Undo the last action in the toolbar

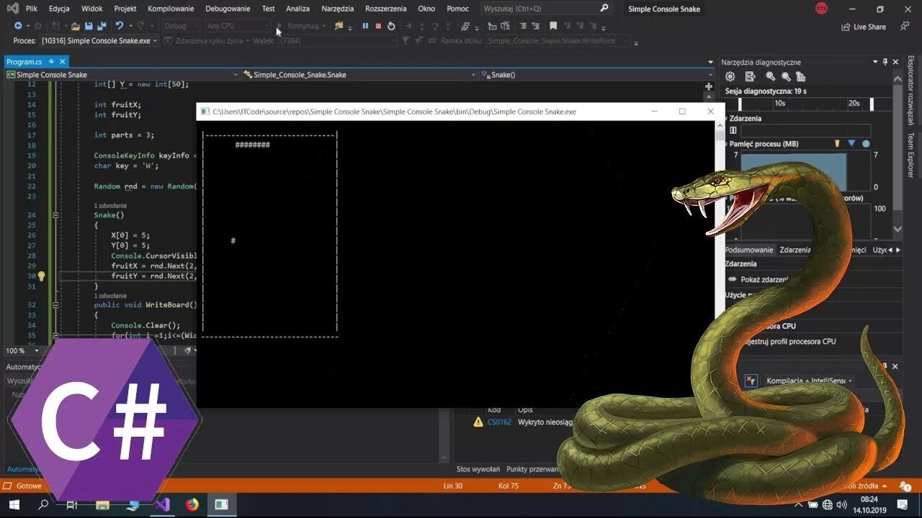click(x=120, y=26)
